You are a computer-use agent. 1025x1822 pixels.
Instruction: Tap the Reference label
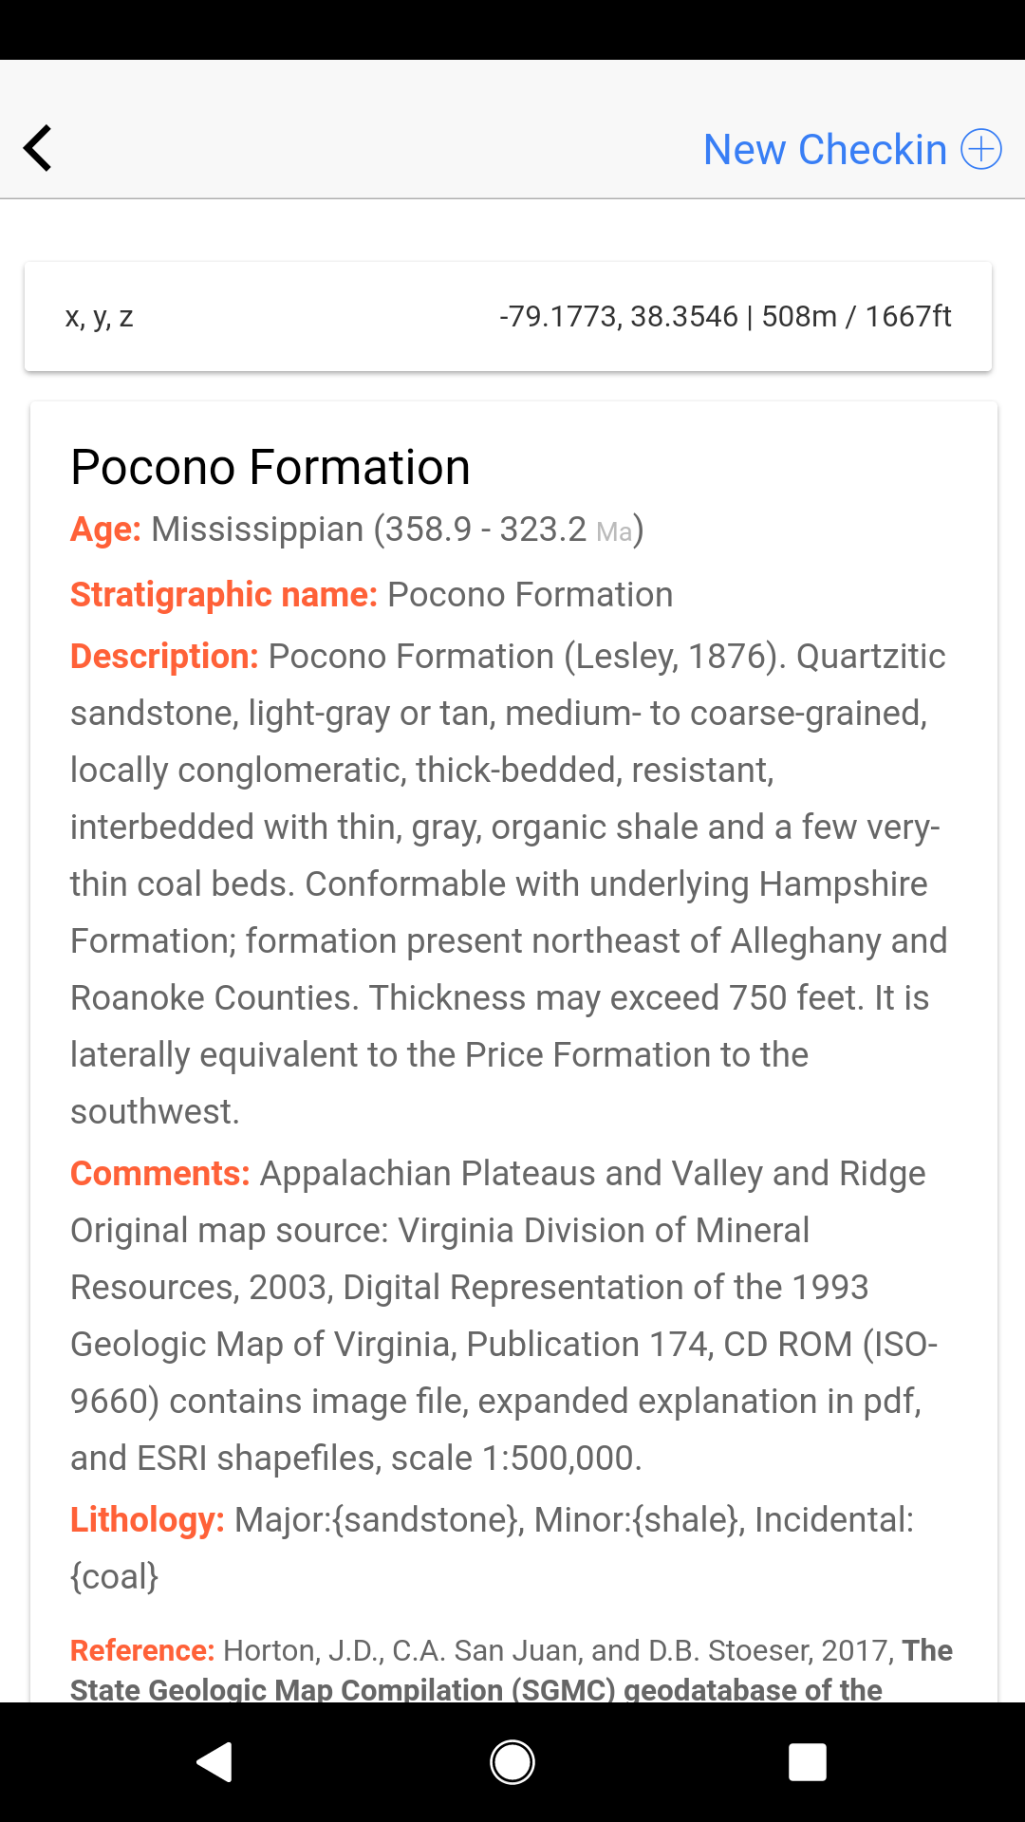[x=142, y=1651]
